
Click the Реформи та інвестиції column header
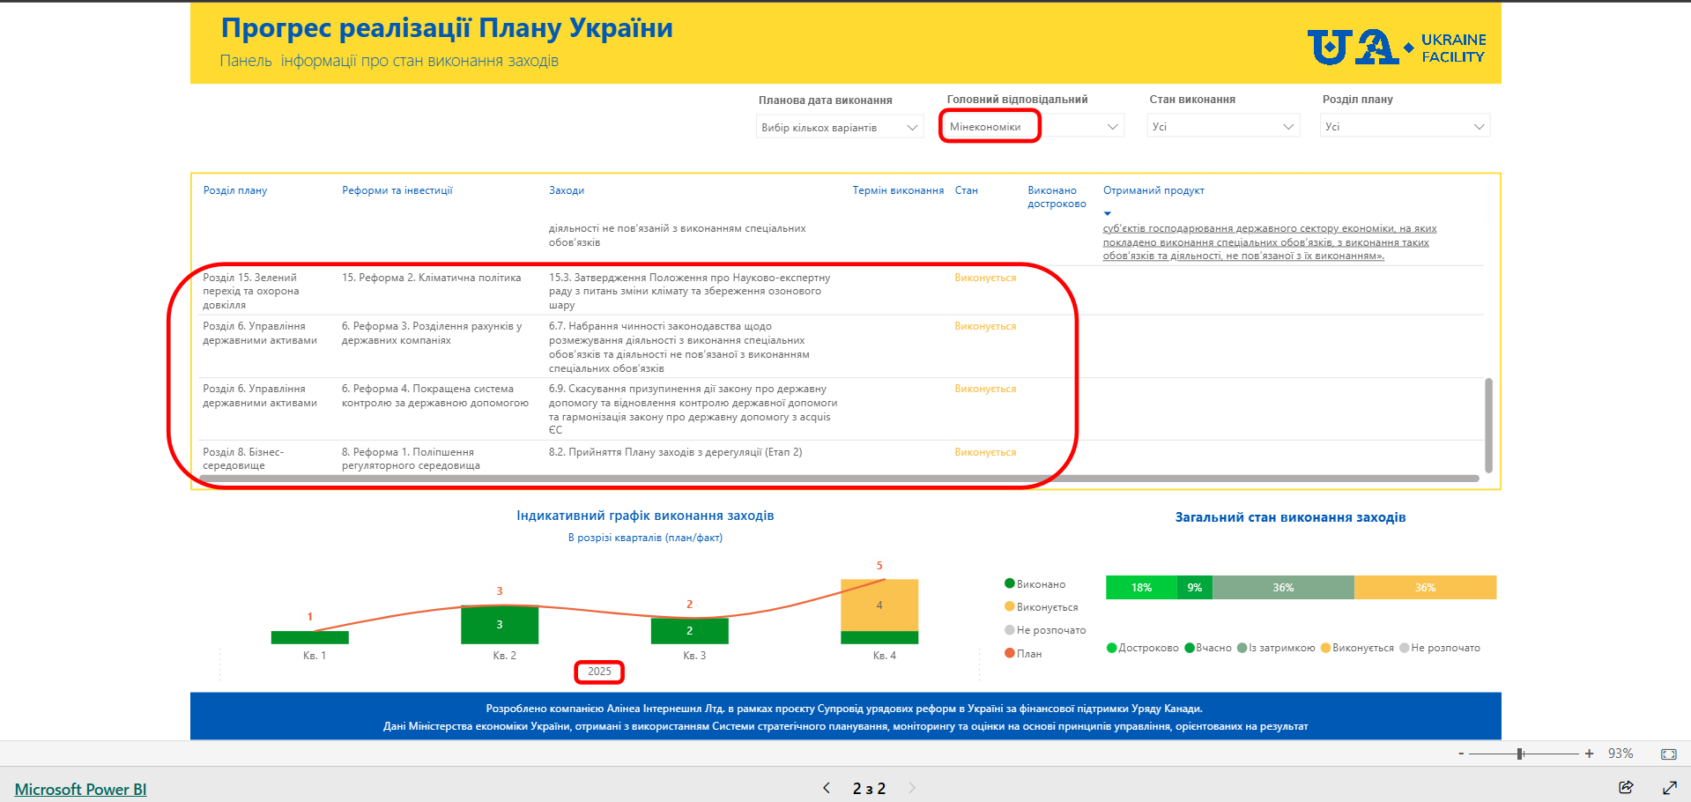click(x=397, y=190)
